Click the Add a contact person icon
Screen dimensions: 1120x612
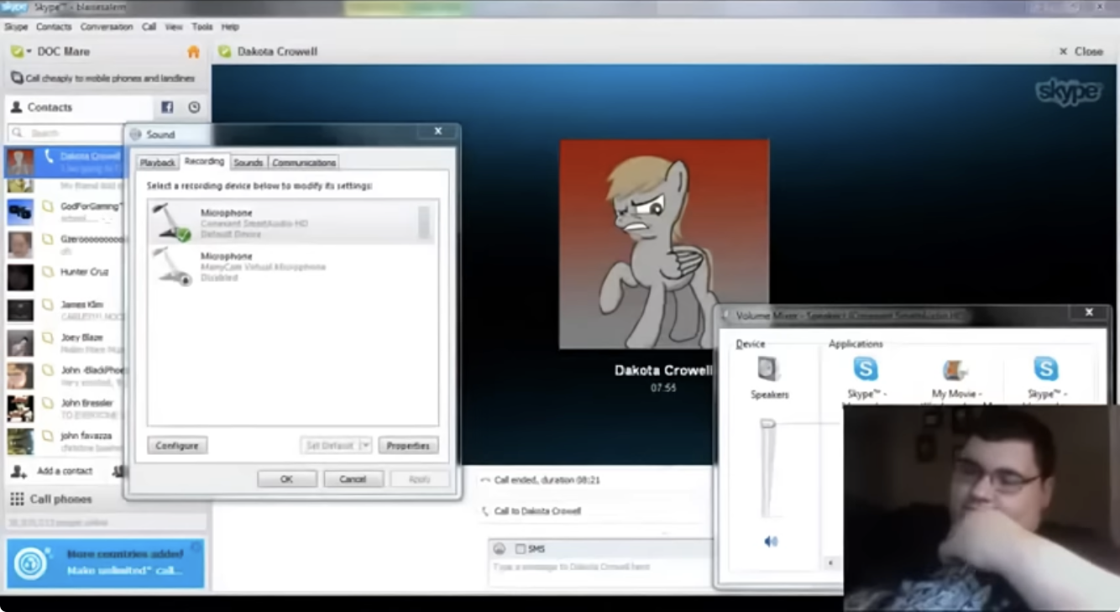19,471
